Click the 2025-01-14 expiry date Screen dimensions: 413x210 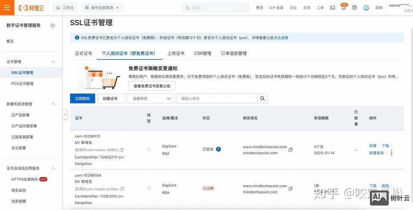[324, 153]
